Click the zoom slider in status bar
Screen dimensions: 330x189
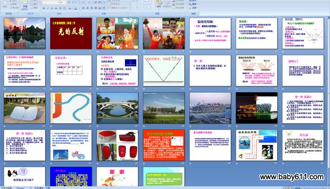tap(313, 188)
